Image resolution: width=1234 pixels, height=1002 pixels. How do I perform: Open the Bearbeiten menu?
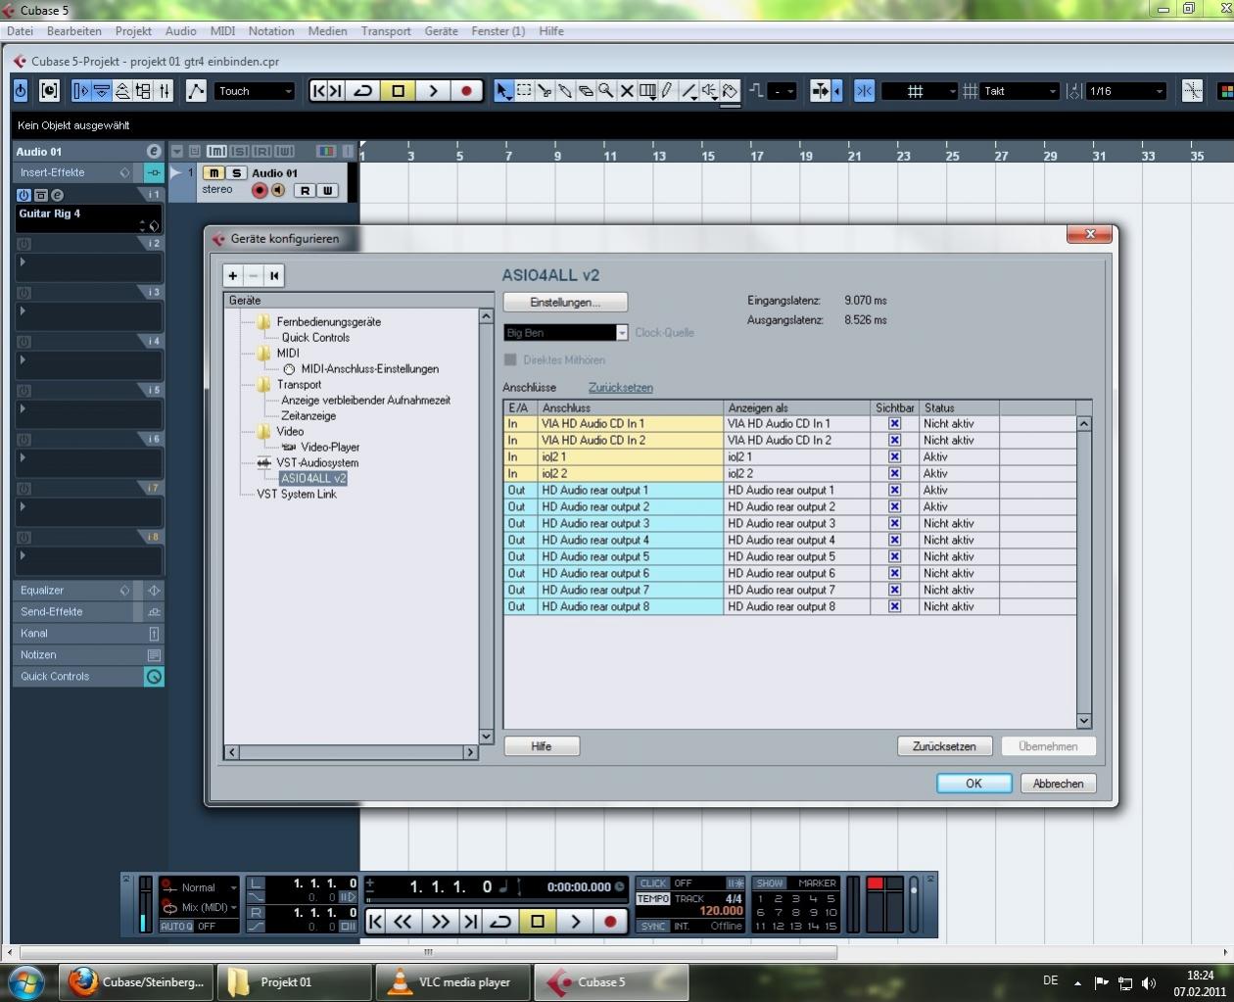pos(74,31)
